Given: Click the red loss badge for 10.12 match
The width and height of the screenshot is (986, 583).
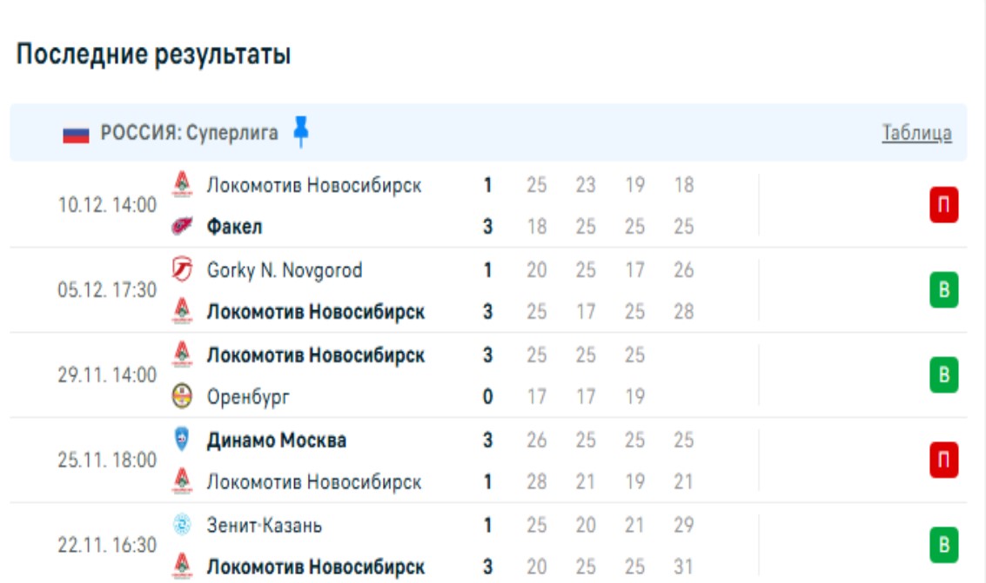Looking at the screenshot, I should coord(943,206).
